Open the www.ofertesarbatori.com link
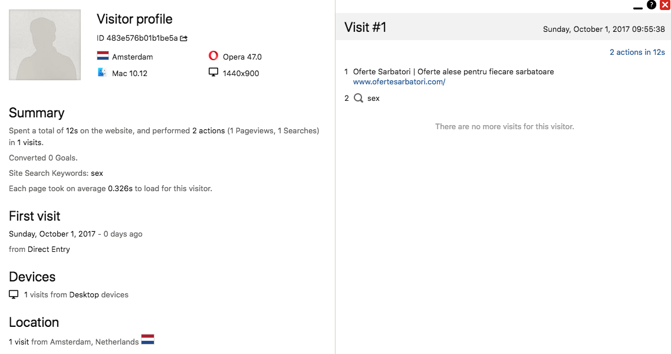Viewport: 671px width, 354px height. pyautogui.click(x=399, y=82)
